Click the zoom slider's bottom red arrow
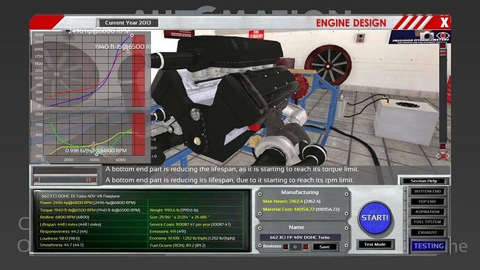The height and width of the screenshot is (270, 480). (x=442, y=146)
